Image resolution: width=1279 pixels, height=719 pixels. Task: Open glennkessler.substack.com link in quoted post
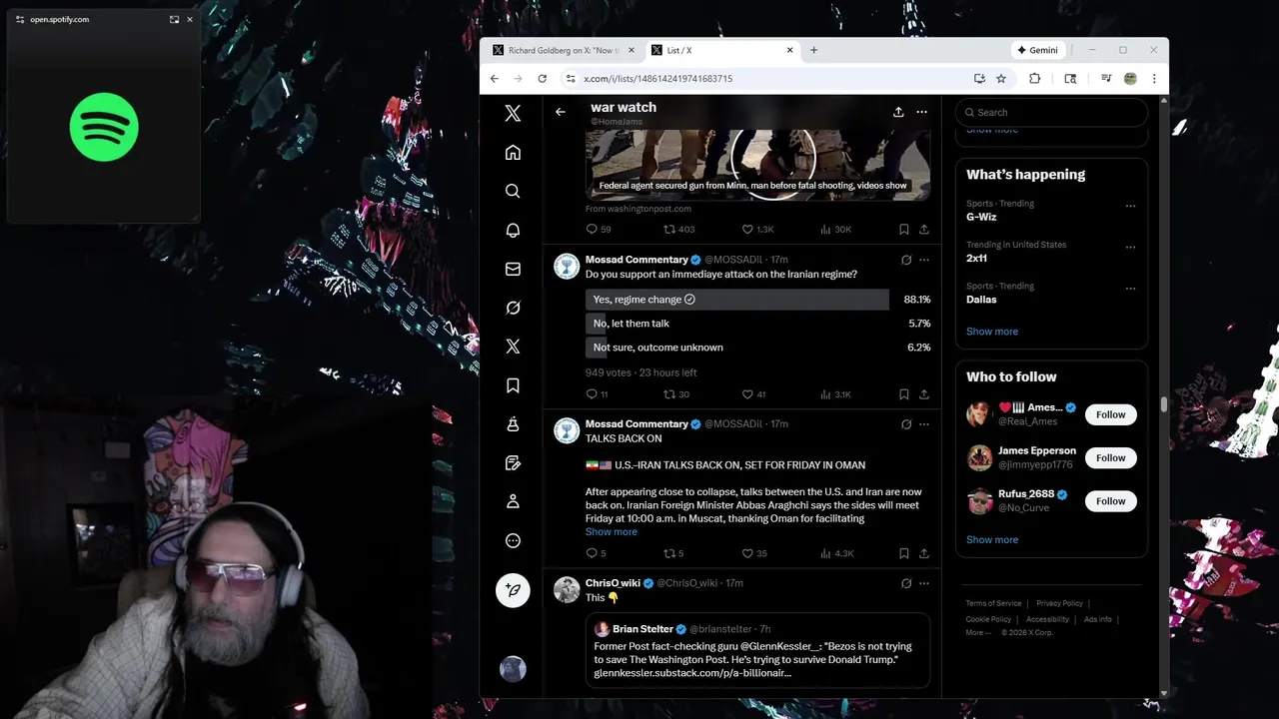[692, 673]
